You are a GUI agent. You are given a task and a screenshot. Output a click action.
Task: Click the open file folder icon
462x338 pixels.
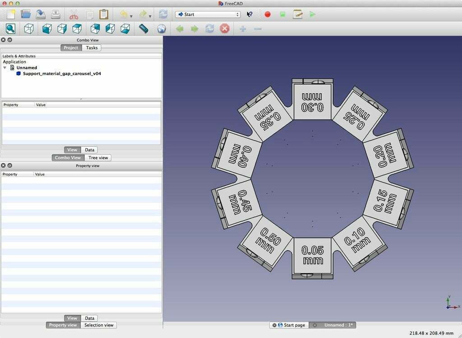26,14
